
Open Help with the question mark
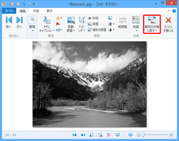[x=174, y=11]
